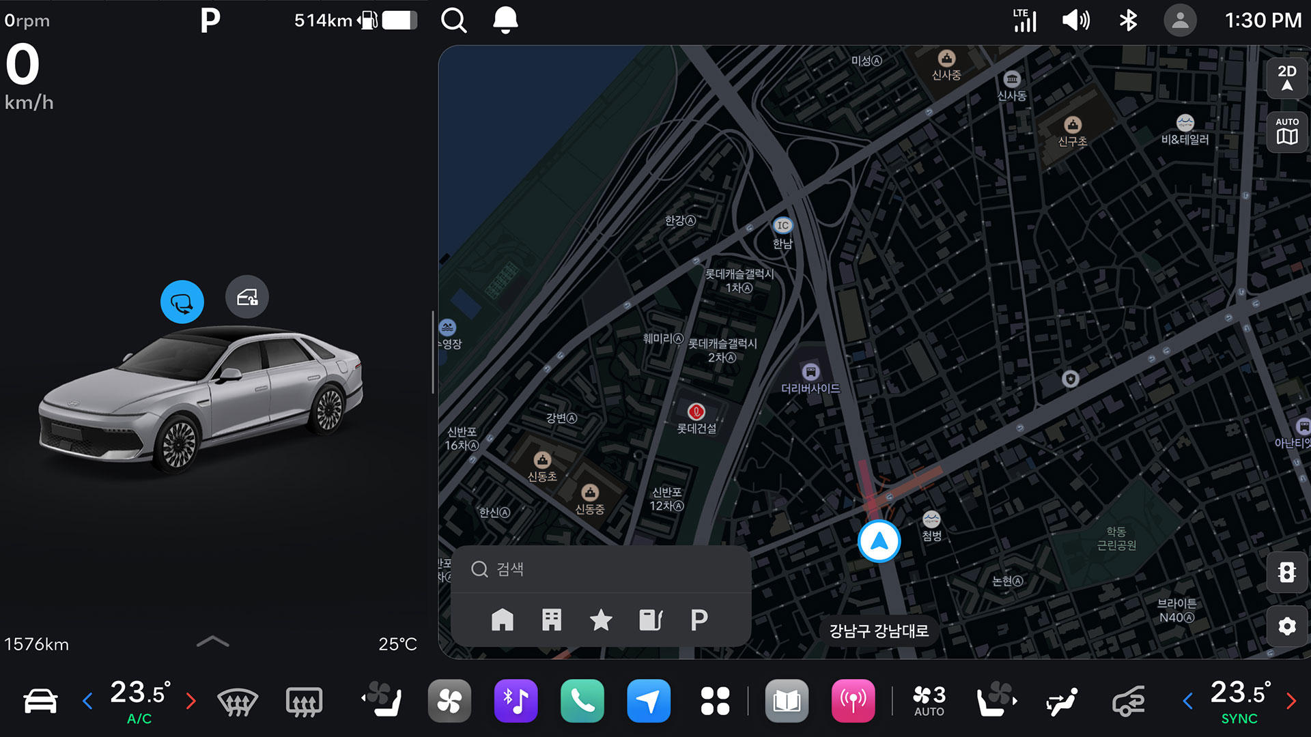Image resolution: width=1311 pixels, height=737 pixels.
Task: Raise driver temperature with red arrow
Action: pos(191,701)
